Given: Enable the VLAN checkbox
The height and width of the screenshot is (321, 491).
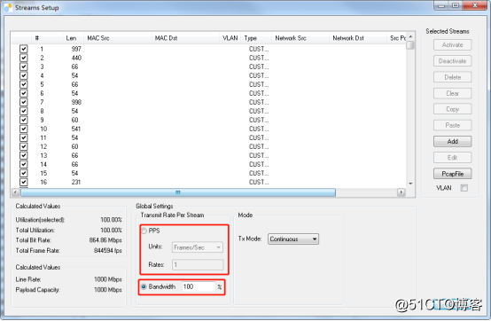Looking at the screenshot, I should point(464,188).
